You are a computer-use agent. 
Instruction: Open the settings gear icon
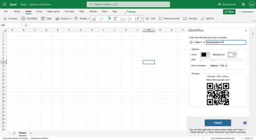[243, 4]
